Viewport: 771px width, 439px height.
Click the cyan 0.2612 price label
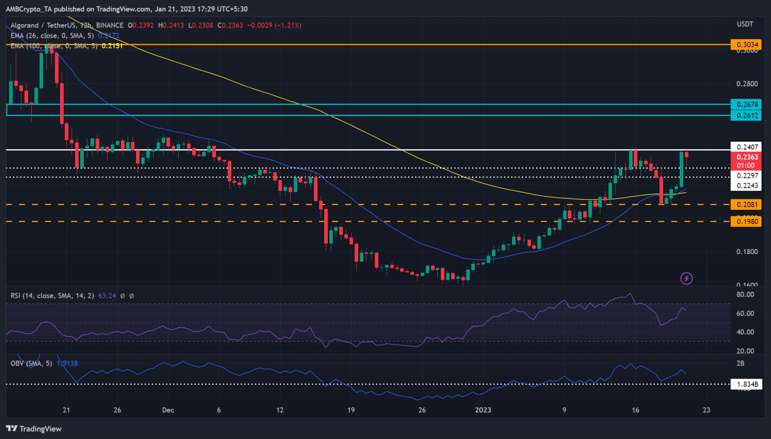coord(746,116)
